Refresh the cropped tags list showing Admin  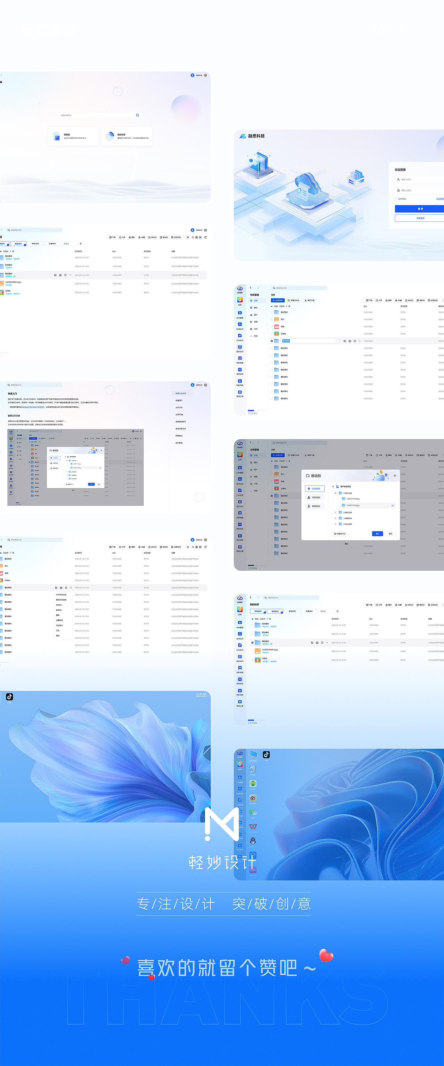coord(206,237)
